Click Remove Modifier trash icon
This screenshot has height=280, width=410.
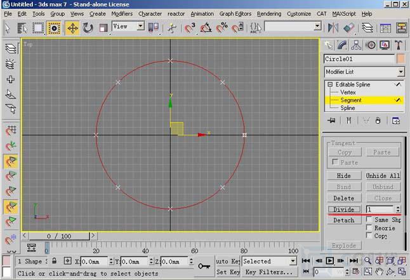378,121
